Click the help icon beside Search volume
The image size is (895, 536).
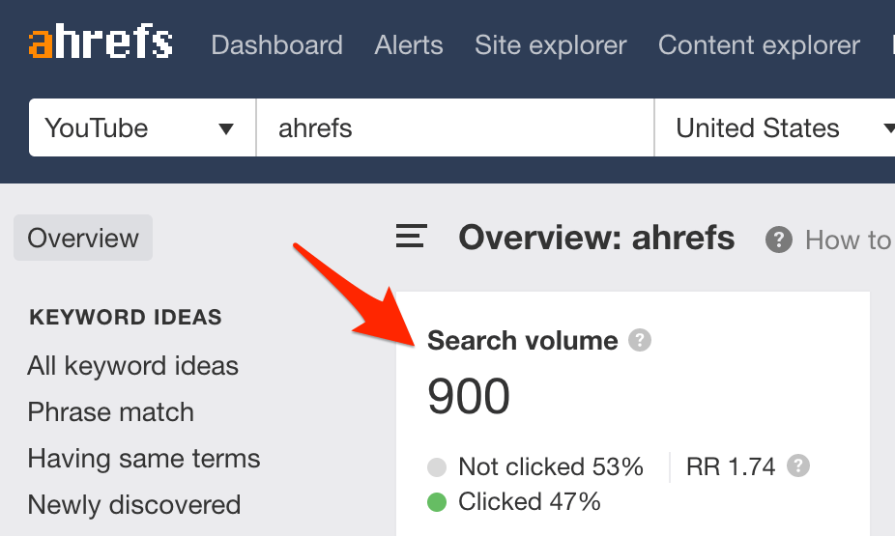[640, 340]
